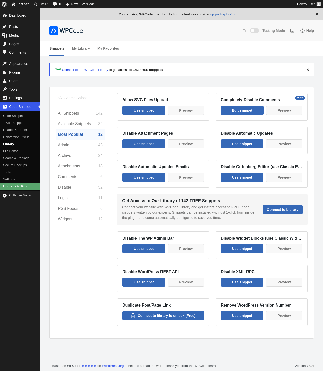Select the Most Popular category
Image resolution: width=323 pixels, height=371 pixels.
point(80,134)
